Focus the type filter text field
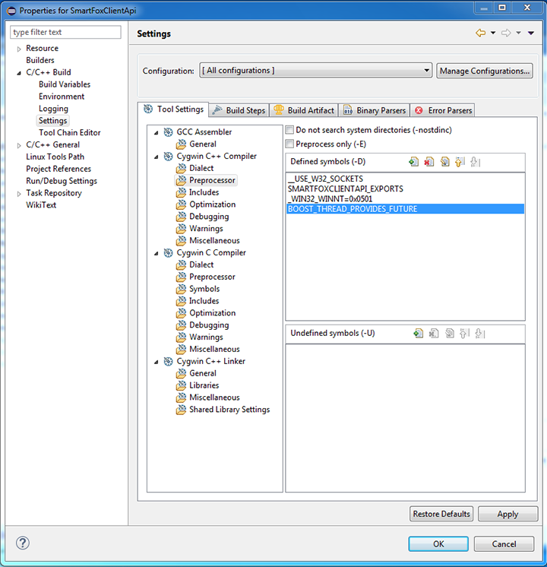547x567 pixels. point(65,32)
